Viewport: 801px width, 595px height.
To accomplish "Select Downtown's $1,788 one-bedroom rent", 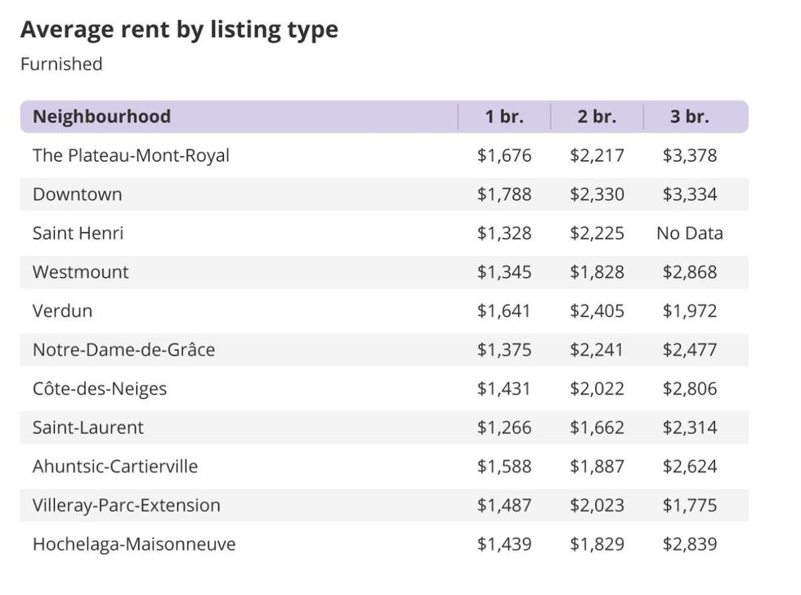I will 503,195.
